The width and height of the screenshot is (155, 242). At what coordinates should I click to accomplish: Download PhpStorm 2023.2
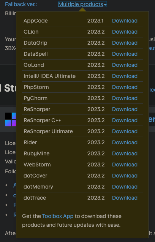coord(125,87)
